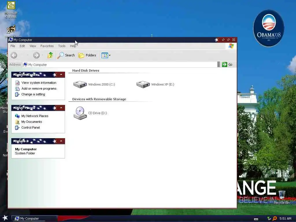Viewport: 296px width, 222px height.
Task: Open the Search pane
Action: pyautogui.click(x=66, y=55)
